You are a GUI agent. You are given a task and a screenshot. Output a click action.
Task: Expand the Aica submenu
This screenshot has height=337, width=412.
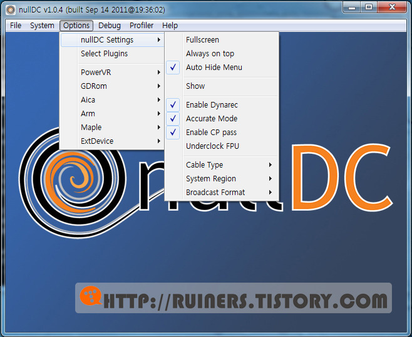(x=112, y=100)
